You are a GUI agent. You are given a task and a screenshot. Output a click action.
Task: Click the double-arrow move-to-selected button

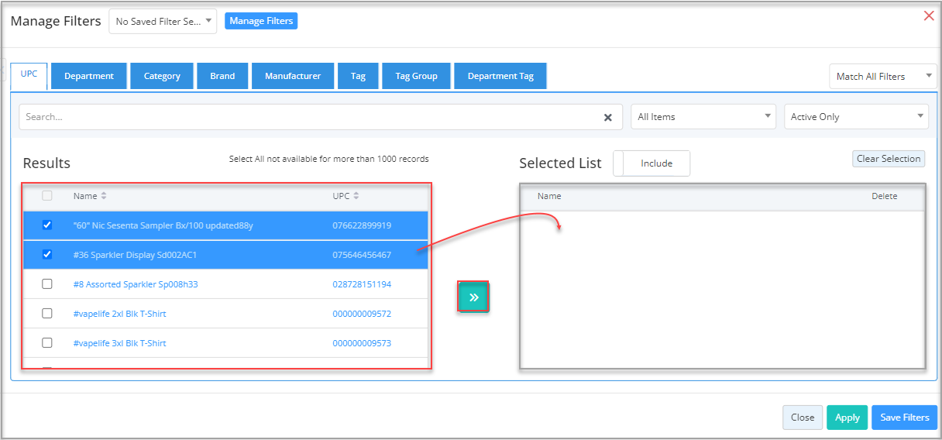[x=473, y=297]
